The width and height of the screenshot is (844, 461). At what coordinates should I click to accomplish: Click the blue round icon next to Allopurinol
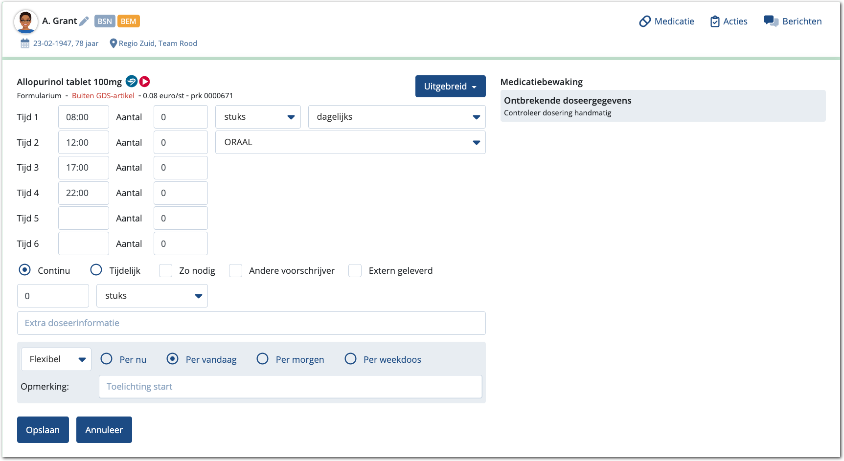131,81
